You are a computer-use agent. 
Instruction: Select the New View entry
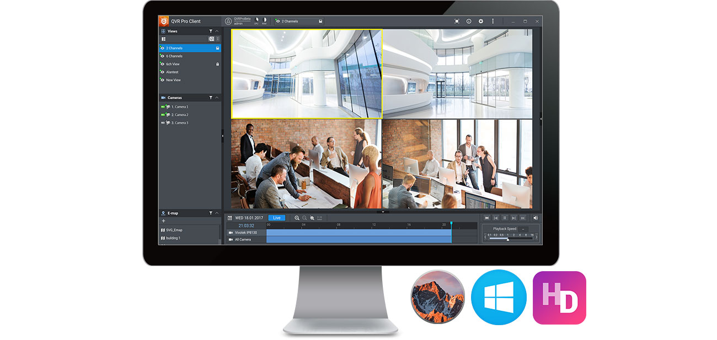pyautogui.click(x=190, y=80)
